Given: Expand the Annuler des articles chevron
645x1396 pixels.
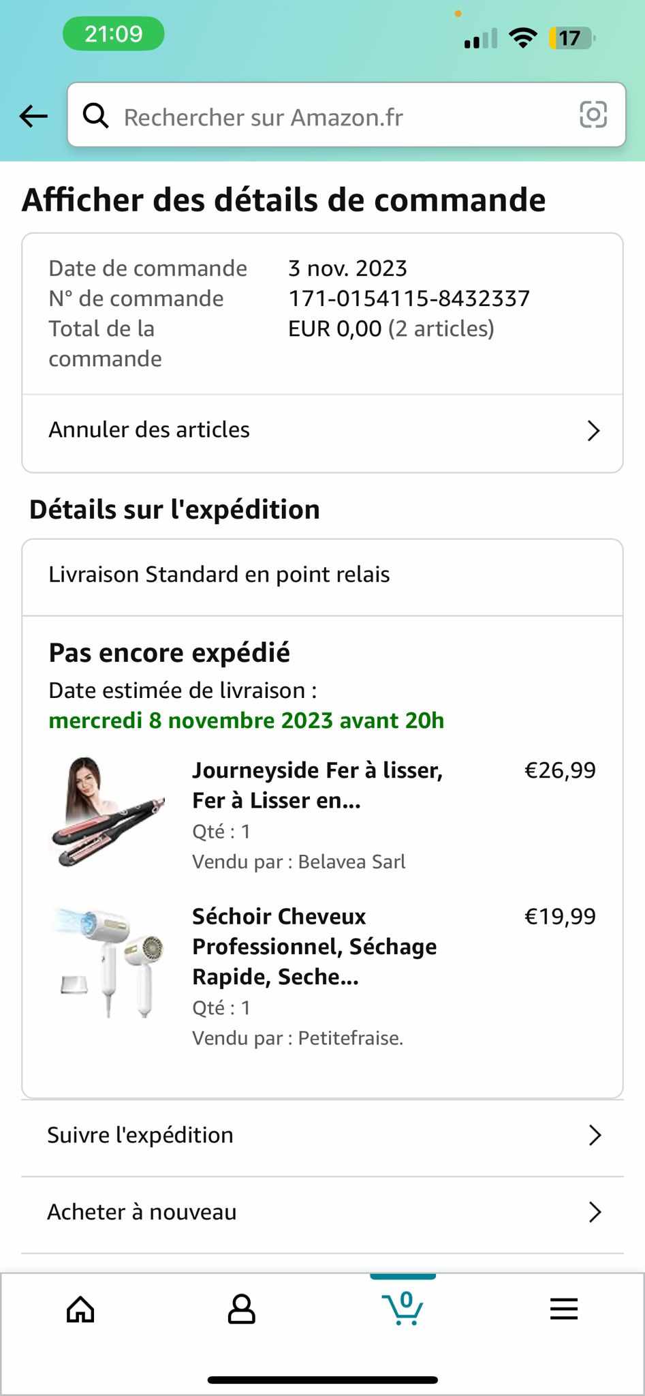Looking at the screenshot, I should click(593, 431).
